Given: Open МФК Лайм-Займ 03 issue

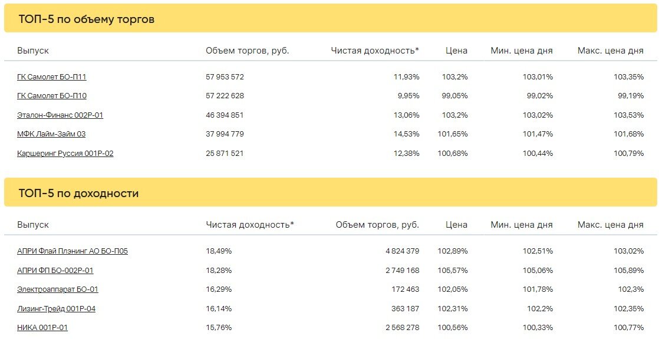Looking at the screenshot, I should pos(51,134).
